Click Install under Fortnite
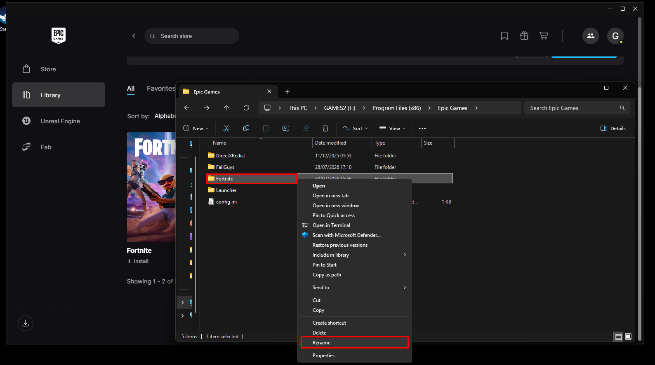Image resolution: width=655 pixels, height=365 pixels. pyautogui.click(x=138, y=261)
